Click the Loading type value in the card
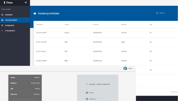 37,89
